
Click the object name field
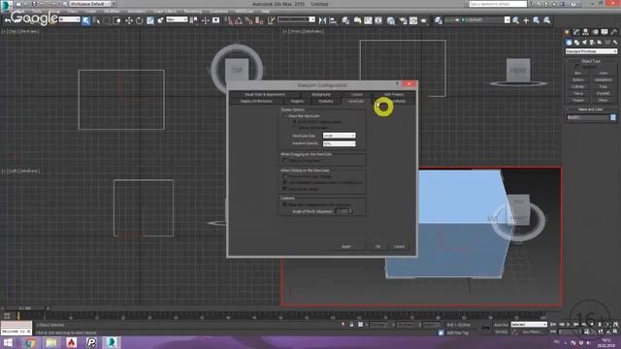pos(588,117)
